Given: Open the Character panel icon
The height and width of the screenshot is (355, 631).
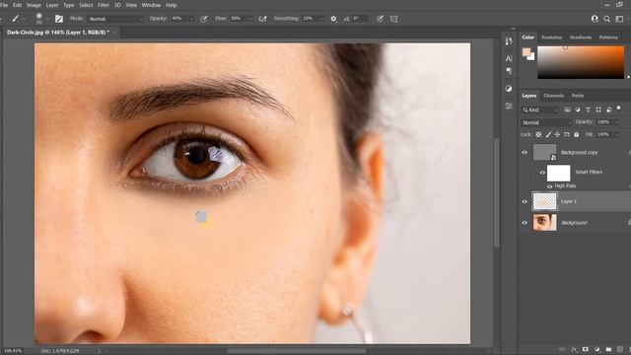Looking at the screenshot, I should pyautogui.click(x=509, y=59).
